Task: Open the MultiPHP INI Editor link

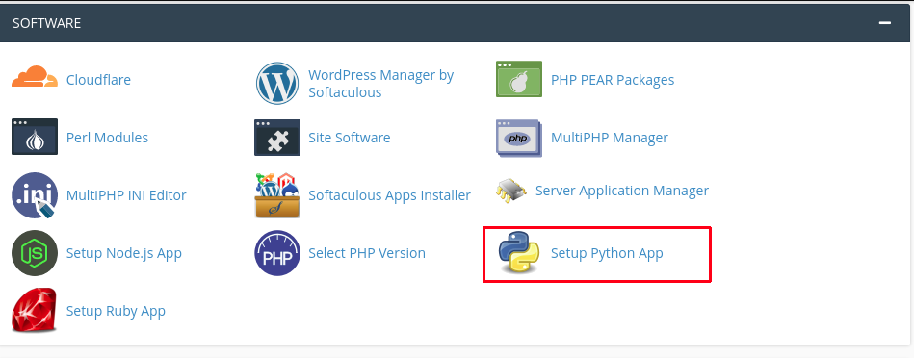Action: coord(126,195)
